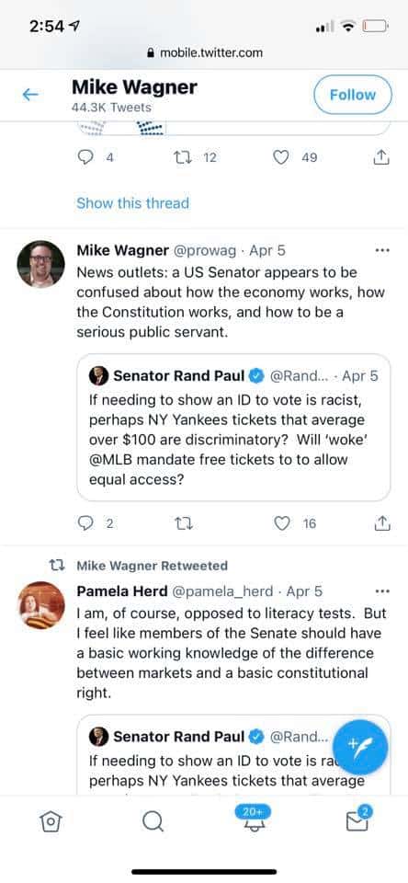Follow Mike Wagner
The image size is (408, 883).
[x=352, y=95]
